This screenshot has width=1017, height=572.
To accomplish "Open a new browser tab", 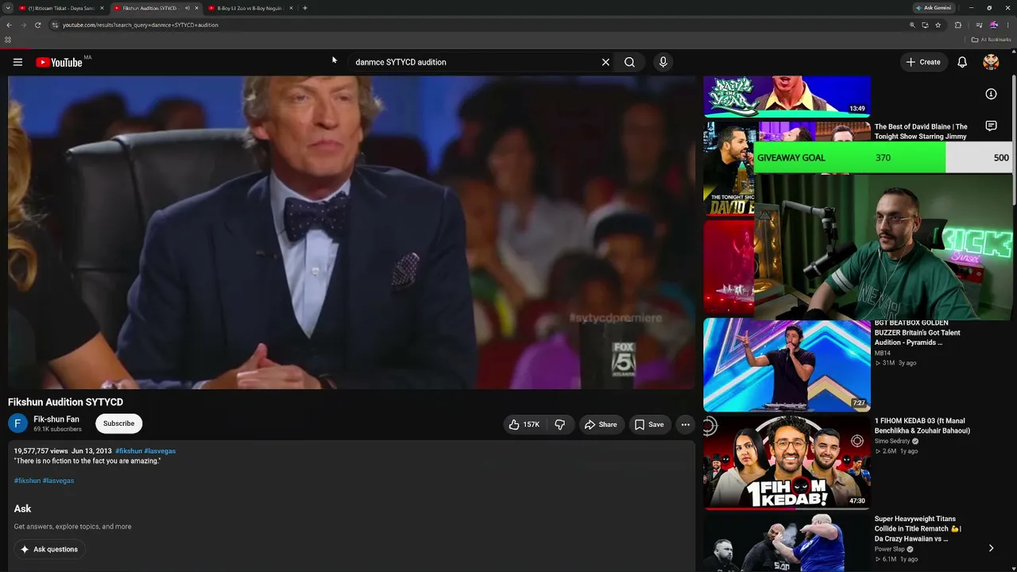I will pyautogui.click(x=305, y=8).
